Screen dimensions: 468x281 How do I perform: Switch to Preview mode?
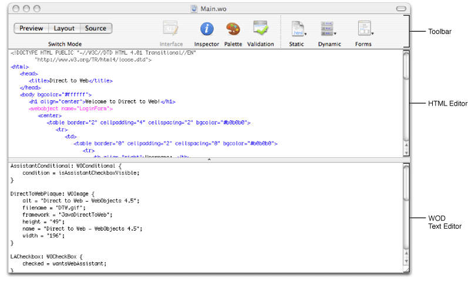[x=31, y=28]
